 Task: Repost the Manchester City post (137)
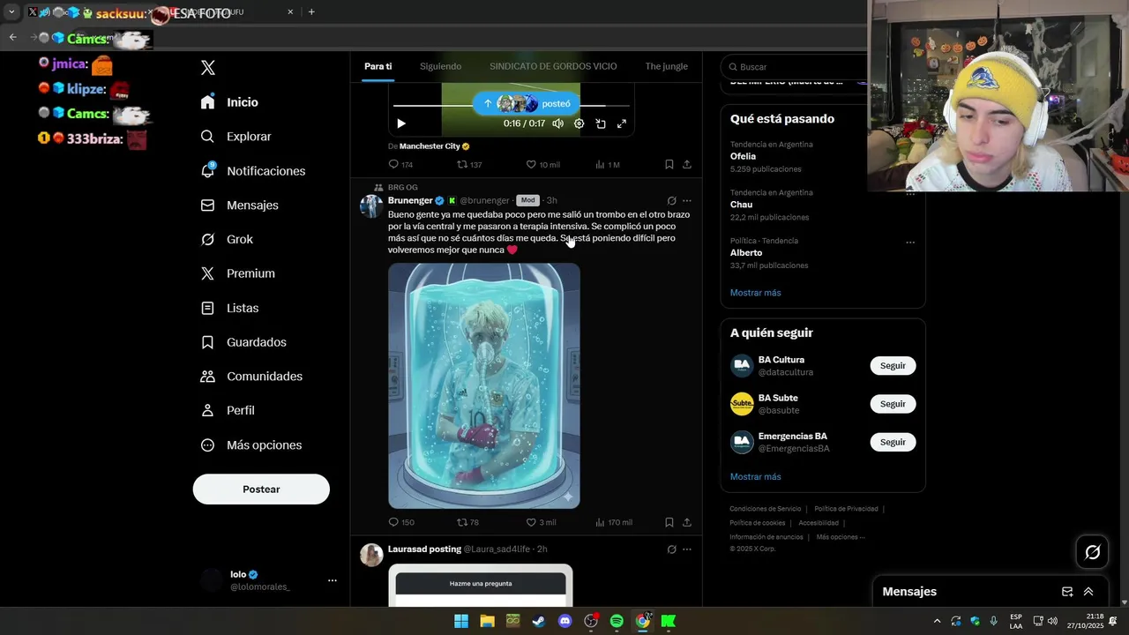468,165
